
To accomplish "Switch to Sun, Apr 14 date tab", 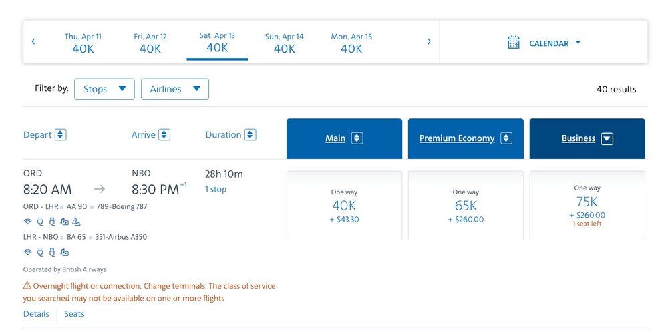I will 284,43.
